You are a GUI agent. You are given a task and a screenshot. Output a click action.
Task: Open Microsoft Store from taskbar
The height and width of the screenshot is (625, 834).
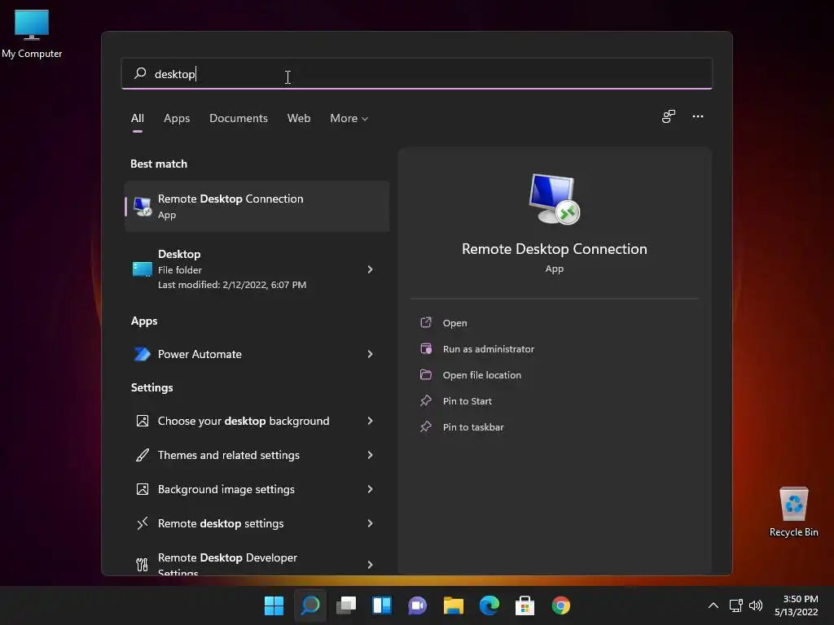525,605
